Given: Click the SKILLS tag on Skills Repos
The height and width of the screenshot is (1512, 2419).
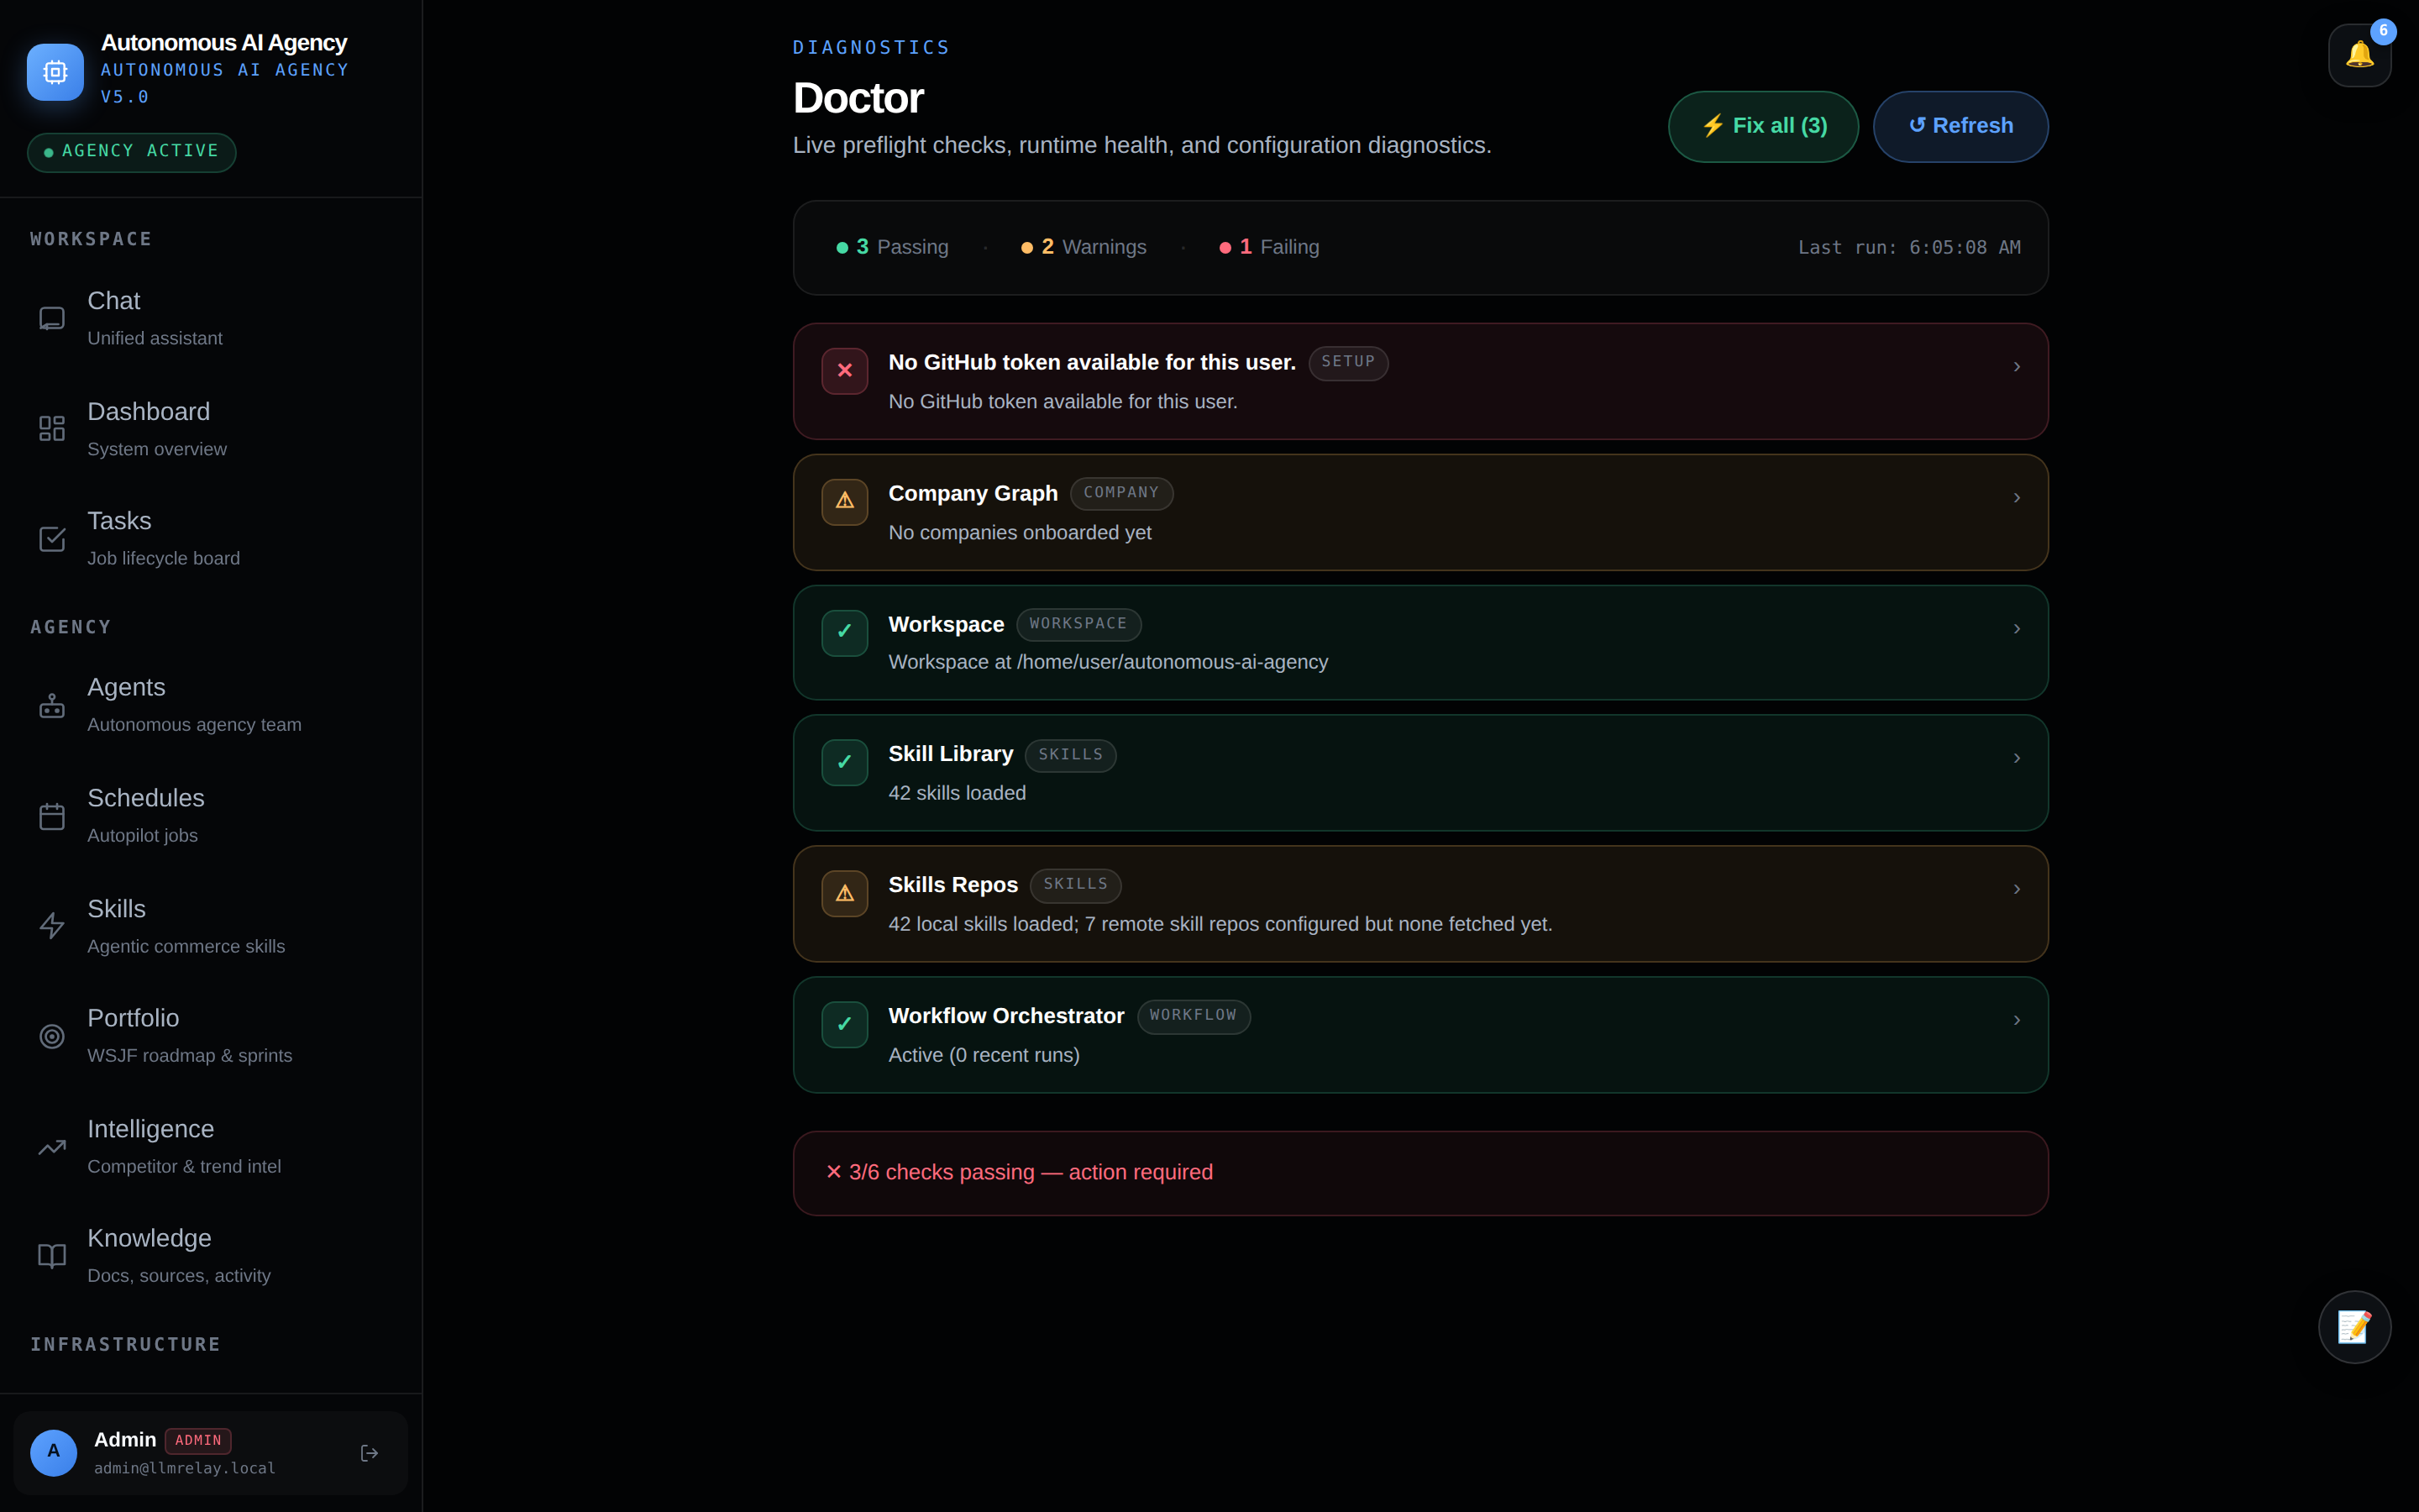Looking at the screenshot, I should (1076, 885).
